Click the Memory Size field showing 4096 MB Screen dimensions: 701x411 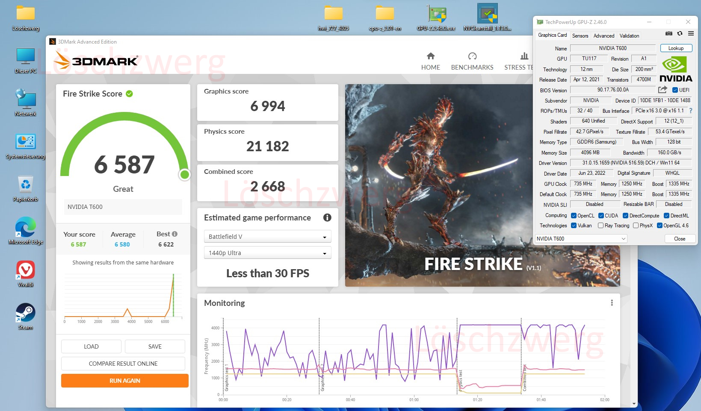coord(590,153)
